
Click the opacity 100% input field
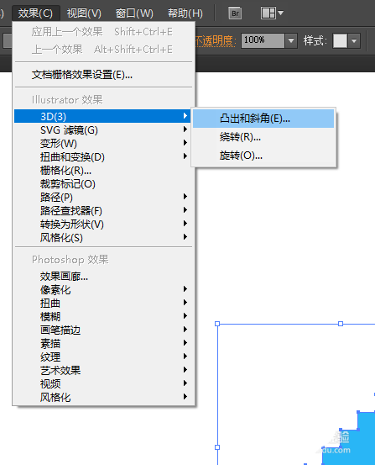click(263, 40)
